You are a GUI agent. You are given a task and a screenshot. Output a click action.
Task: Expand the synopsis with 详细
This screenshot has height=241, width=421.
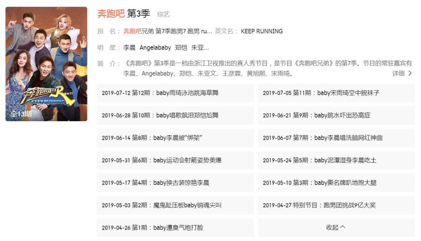[x=402, y=73]
